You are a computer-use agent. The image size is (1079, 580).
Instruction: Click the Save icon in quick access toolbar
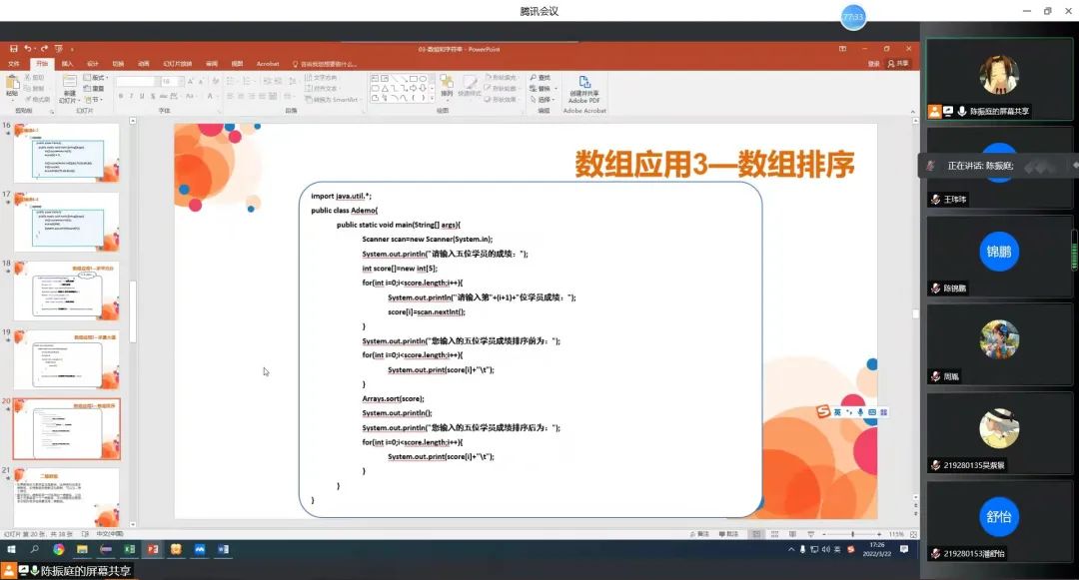pyautogui.click(x=14, y=48)
